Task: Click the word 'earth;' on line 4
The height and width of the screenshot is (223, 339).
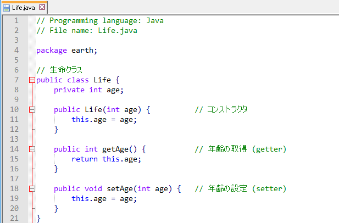Action: coord(84,51)
